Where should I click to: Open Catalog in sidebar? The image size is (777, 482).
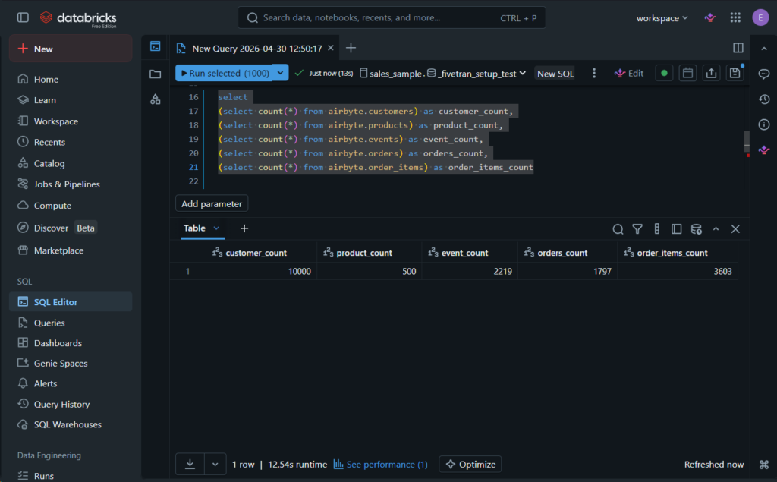[x=71, y=163]
